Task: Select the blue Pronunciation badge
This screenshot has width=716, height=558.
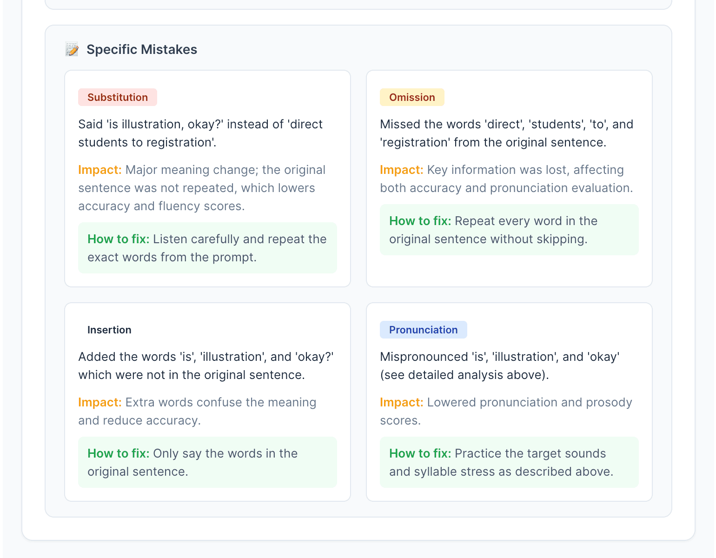Action: tap(423, 330)
